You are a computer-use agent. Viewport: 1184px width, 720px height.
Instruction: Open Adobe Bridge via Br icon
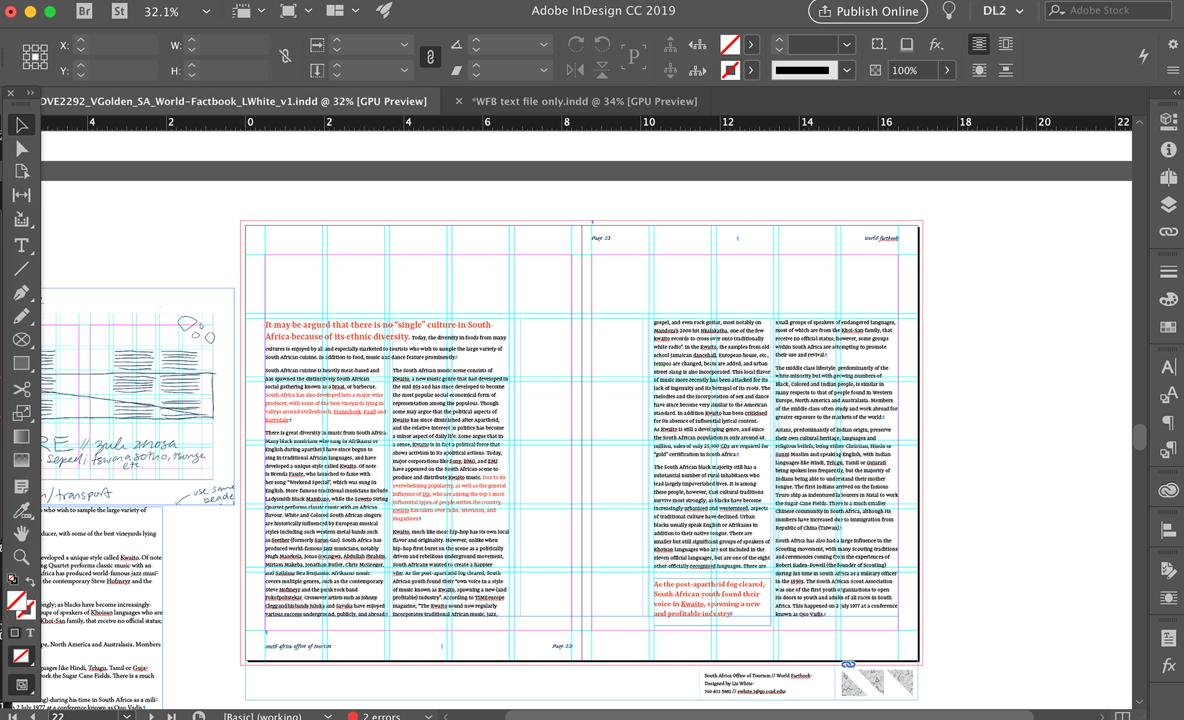84,11
